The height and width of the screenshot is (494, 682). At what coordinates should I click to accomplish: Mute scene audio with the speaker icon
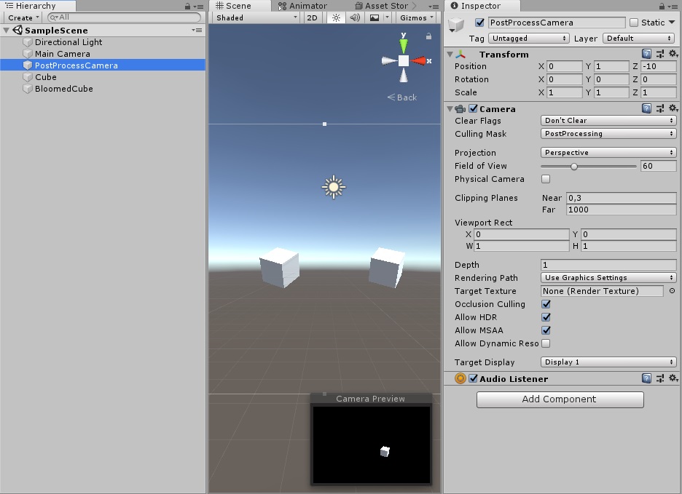click(355, 17)
